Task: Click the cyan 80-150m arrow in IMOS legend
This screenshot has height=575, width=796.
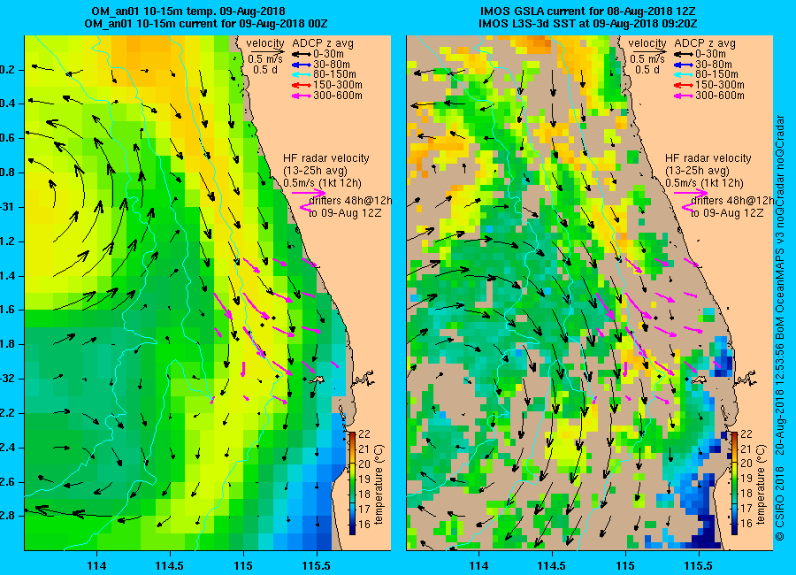Action: (x=683, y=74)
